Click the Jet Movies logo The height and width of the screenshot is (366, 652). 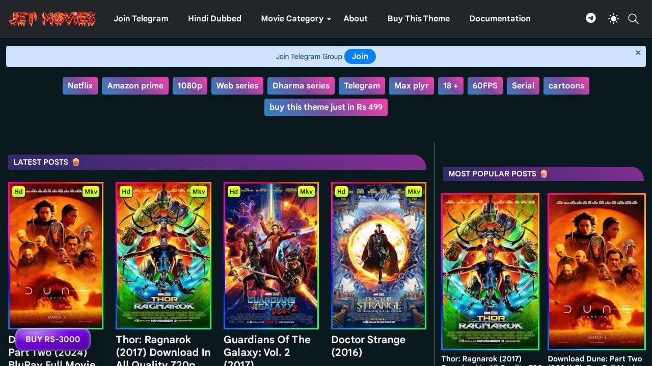pyautogui.click(x=52, y=18)
